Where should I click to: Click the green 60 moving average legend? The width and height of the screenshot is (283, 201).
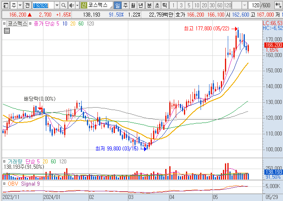[81, 23]
